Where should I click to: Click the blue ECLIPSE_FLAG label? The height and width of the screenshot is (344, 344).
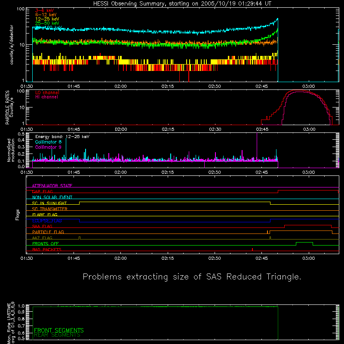(47, 221)
